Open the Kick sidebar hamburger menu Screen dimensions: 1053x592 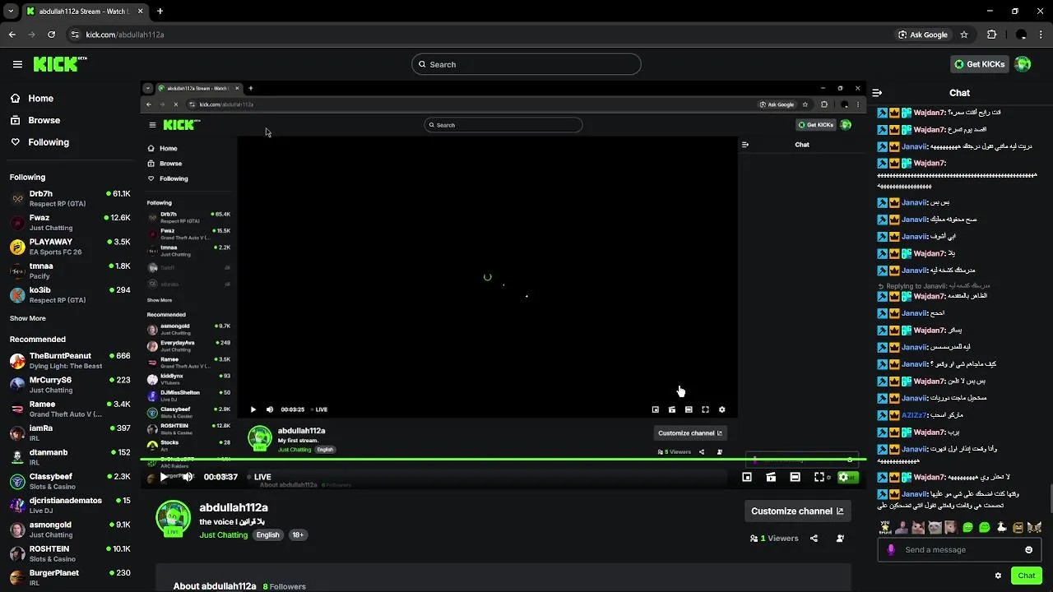(17, 64)
